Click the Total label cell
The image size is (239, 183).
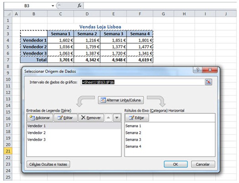34,60
